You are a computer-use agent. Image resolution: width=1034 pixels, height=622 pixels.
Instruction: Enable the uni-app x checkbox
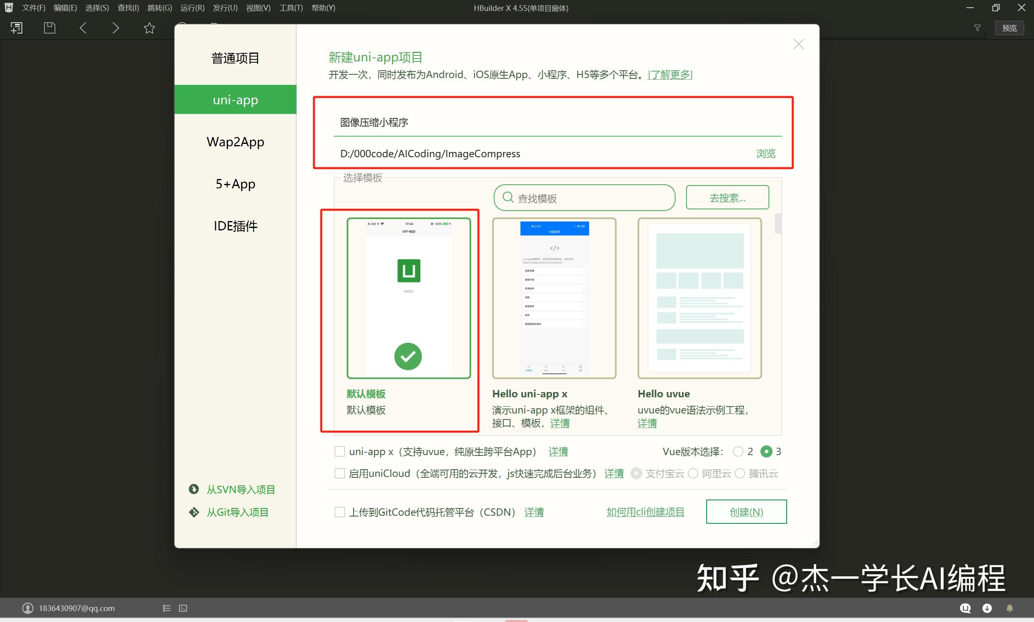click(339, 451)
